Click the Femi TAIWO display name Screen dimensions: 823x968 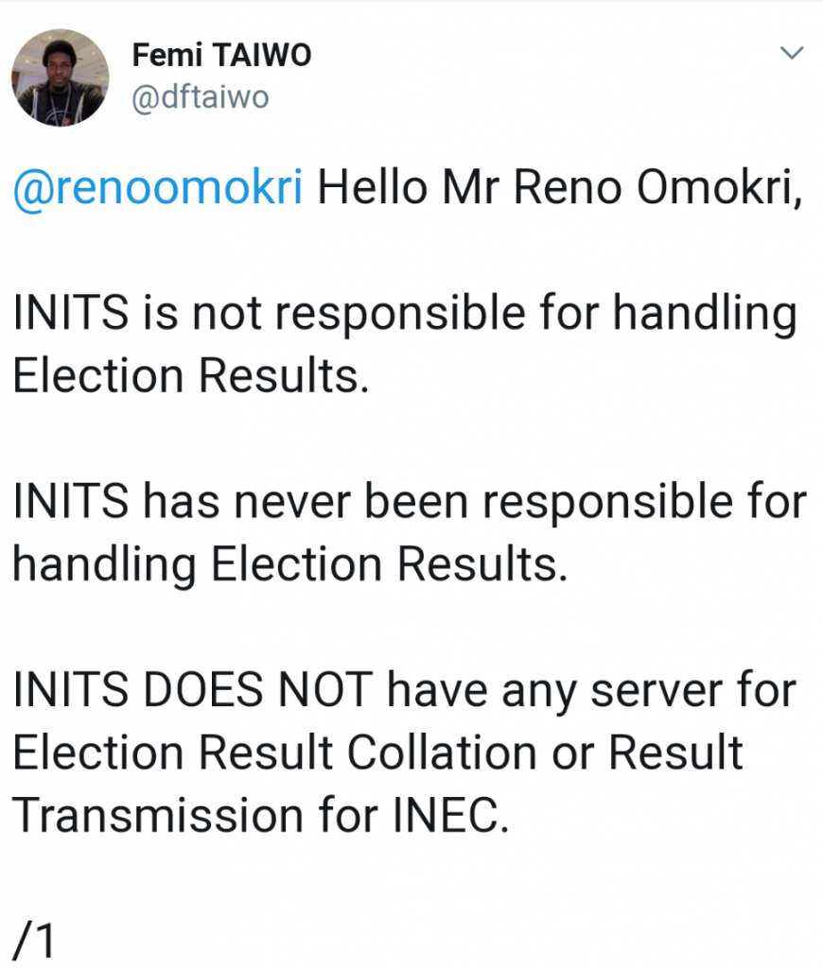pyautogui.click(x=221, y=57)
